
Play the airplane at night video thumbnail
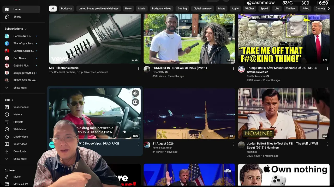tap(189, 113)
